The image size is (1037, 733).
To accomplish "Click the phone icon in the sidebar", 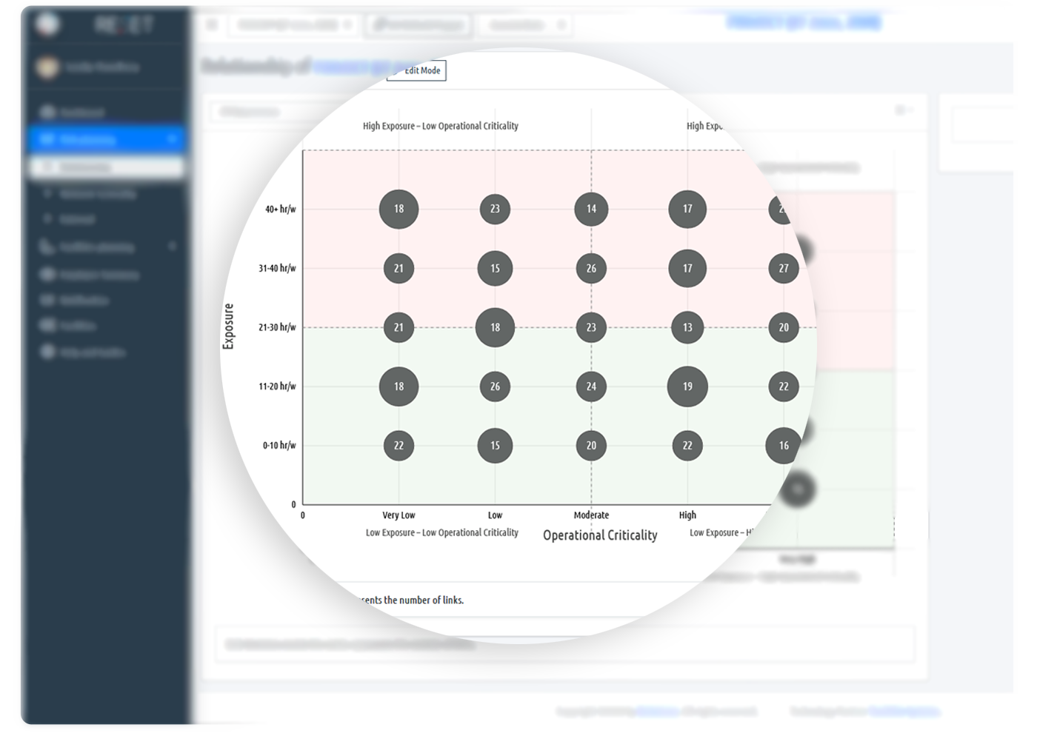I will [x=47, y=247].
